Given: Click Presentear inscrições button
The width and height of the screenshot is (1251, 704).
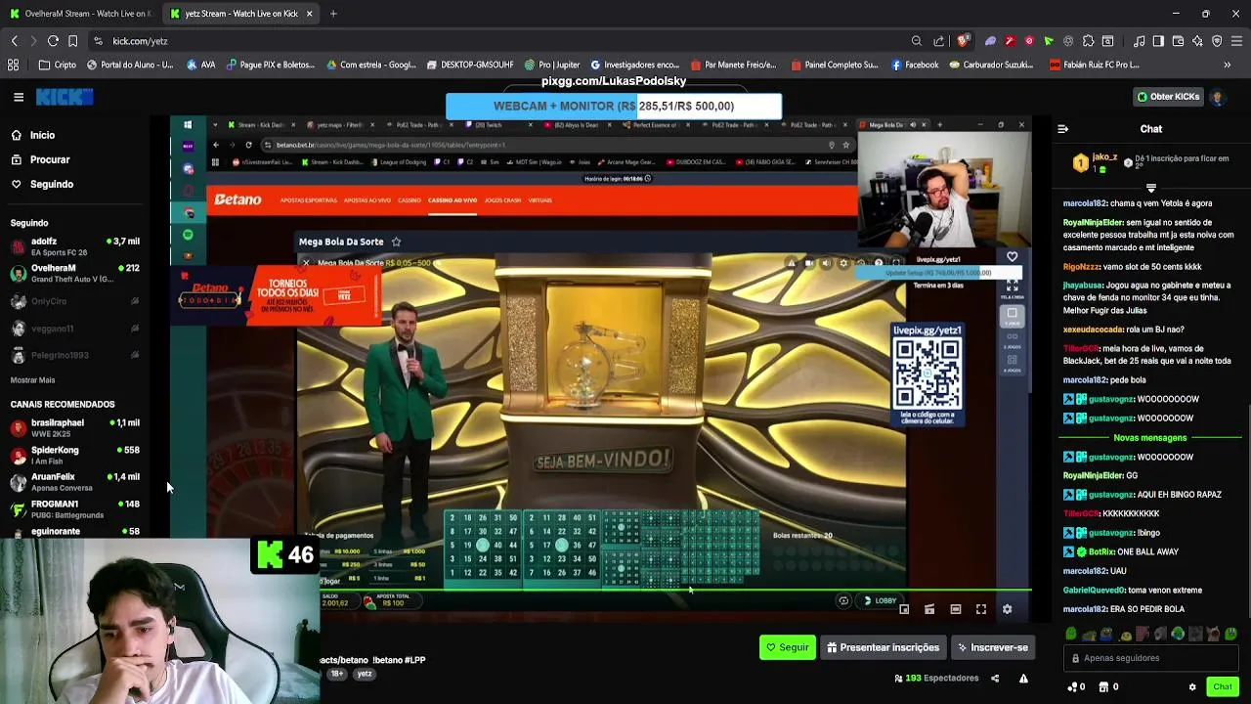Looking at the screenshot, I should [883, 647].
